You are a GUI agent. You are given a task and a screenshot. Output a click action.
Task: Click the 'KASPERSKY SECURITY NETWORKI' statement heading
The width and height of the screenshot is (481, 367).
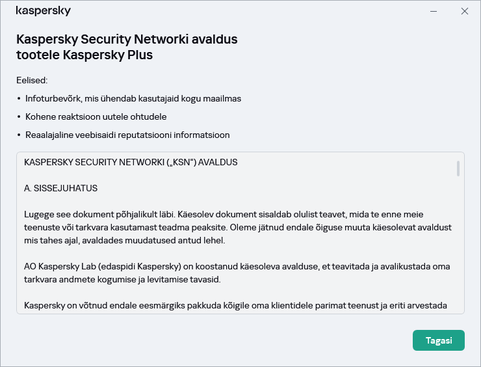[131, 162]
